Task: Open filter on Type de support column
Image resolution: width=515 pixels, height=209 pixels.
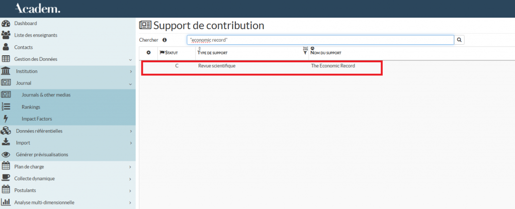Action: (305, 52)
